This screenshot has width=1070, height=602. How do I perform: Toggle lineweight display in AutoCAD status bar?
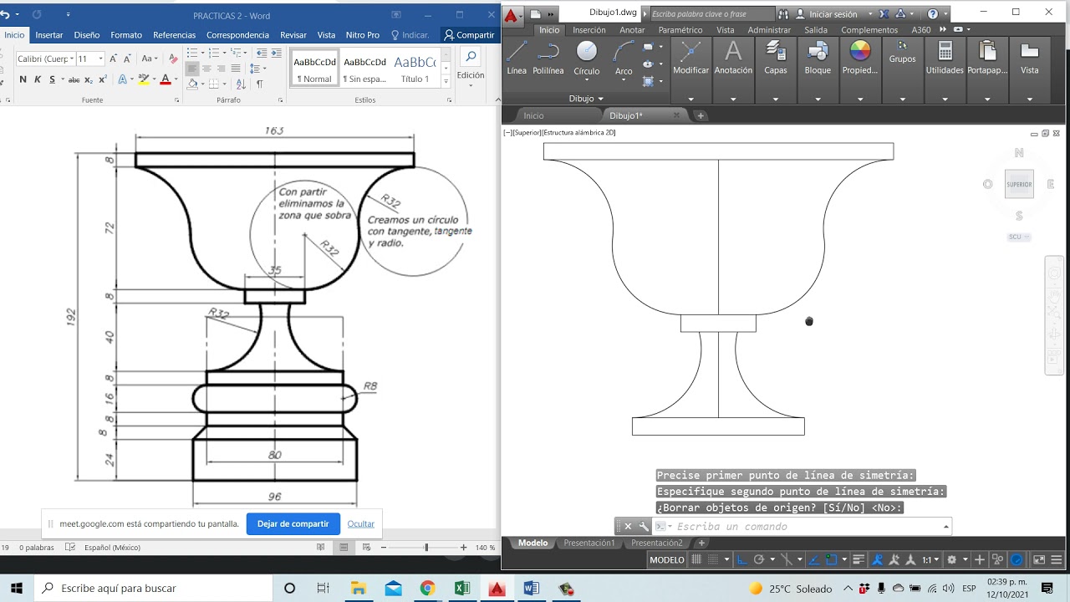coord(859,559)
